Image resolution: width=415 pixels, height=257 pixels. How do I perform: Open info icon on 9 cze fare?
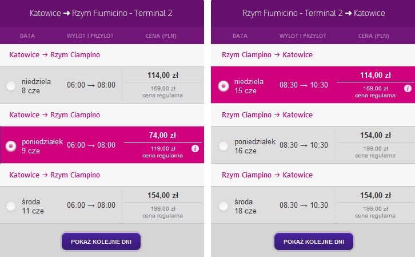click(x=195, y=149)
